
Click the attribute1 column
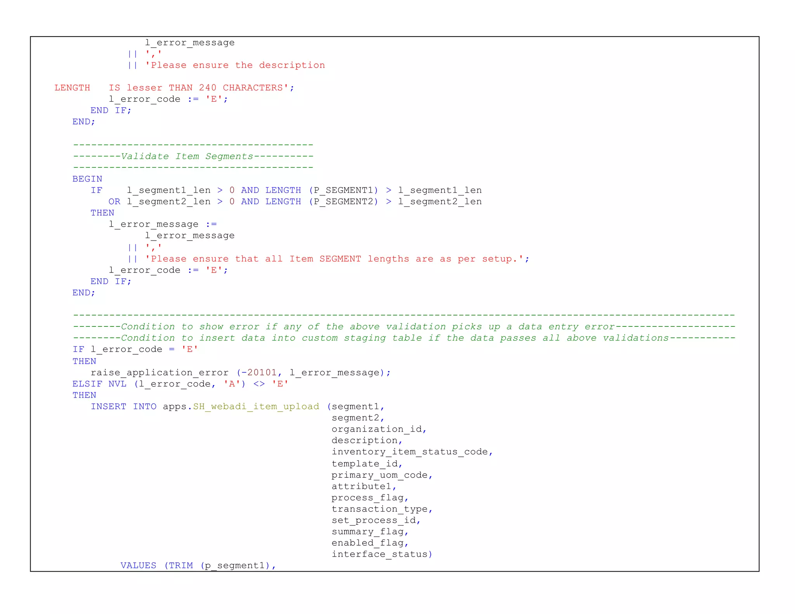pyautogui.click(x=361, y=486)
